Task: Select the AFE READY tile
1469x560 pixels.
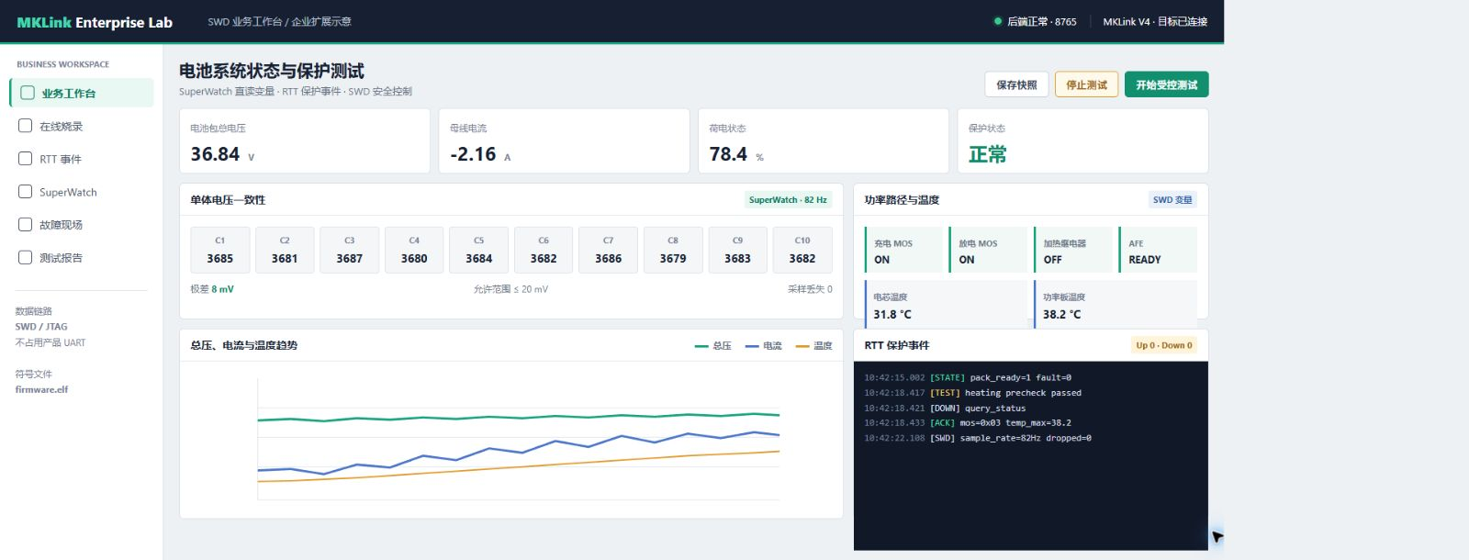Action: pos(1158,250)
